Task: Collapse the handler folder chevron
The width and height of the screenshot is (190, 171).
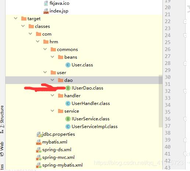Action: (53, 95)
